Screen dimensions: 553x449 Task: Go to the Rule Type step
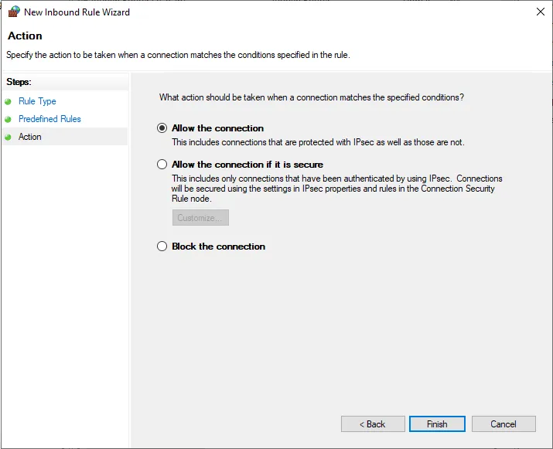[x=37, y=101]
